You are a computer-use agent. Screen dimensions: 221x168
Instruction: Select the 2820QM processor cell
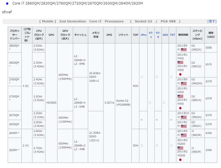click(15, 65)
